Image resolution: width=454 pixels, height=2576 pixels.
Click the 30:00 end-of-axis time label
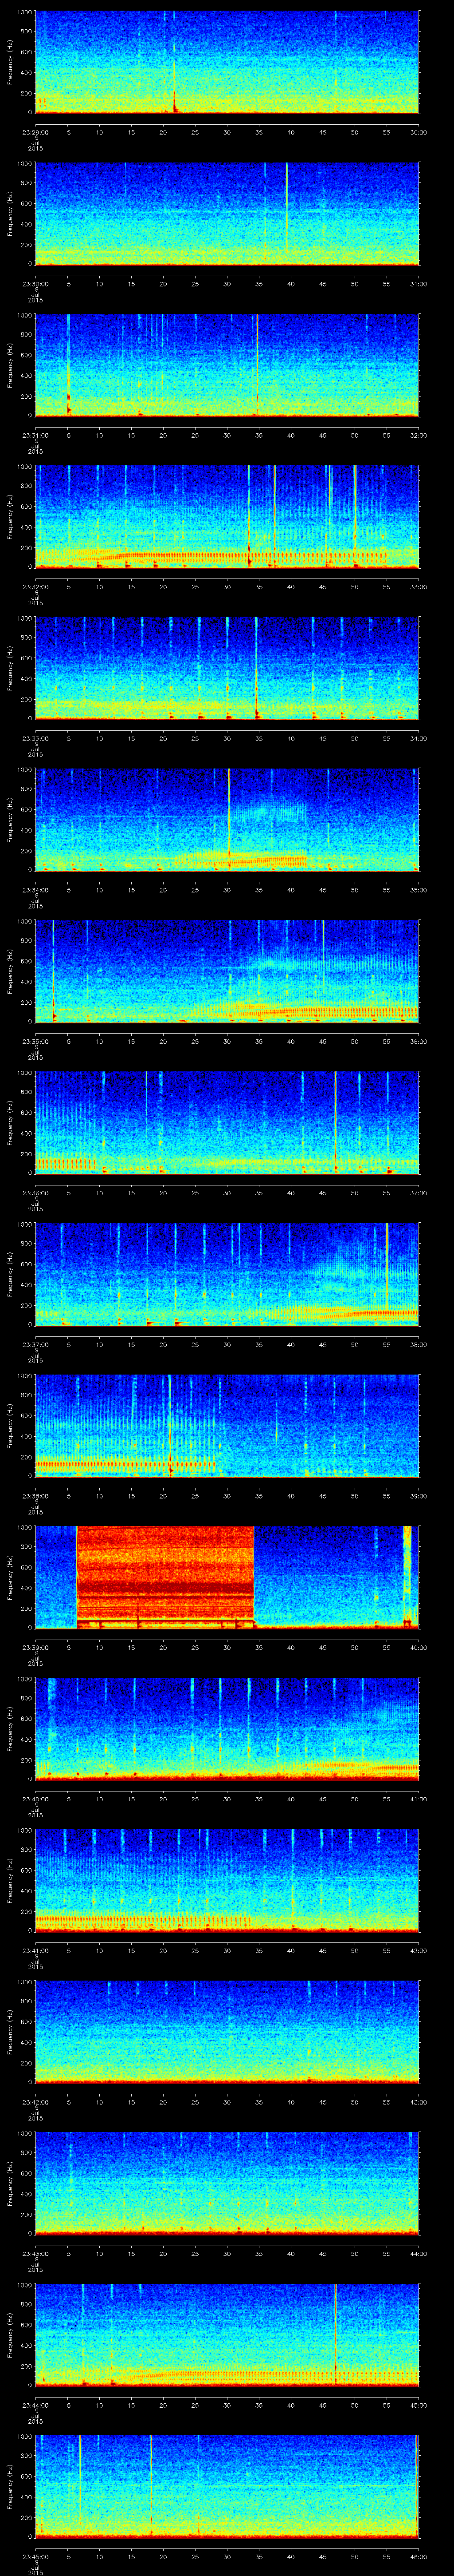click(x=418, y=132)
